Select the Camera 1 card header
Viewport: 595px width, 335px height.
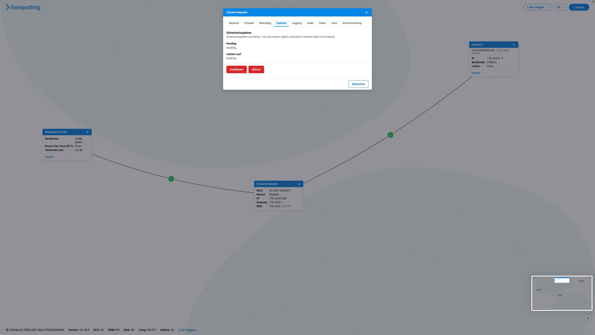(x=494, y=45)
